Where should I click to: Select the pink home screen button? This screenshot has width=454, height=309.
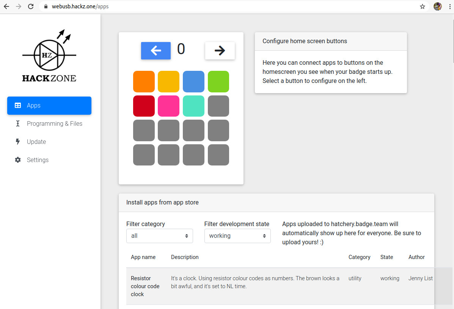[x=168, y=106]
